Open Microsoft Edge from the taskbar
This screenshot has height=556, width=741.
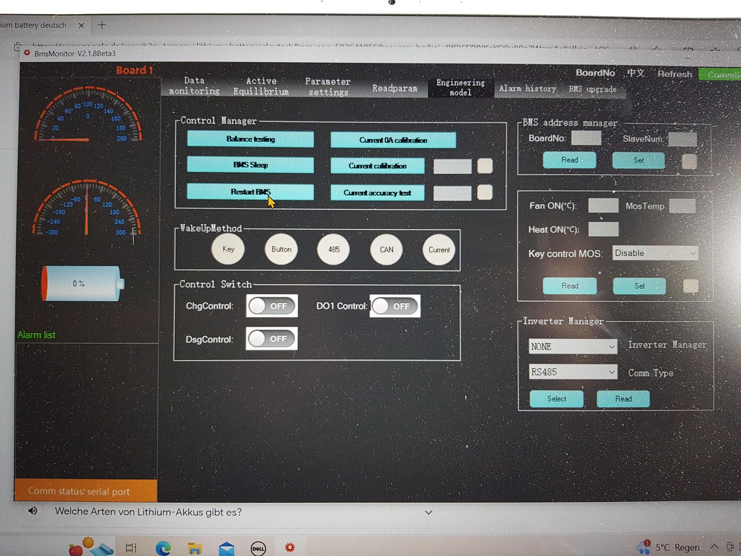coord(163,548)
